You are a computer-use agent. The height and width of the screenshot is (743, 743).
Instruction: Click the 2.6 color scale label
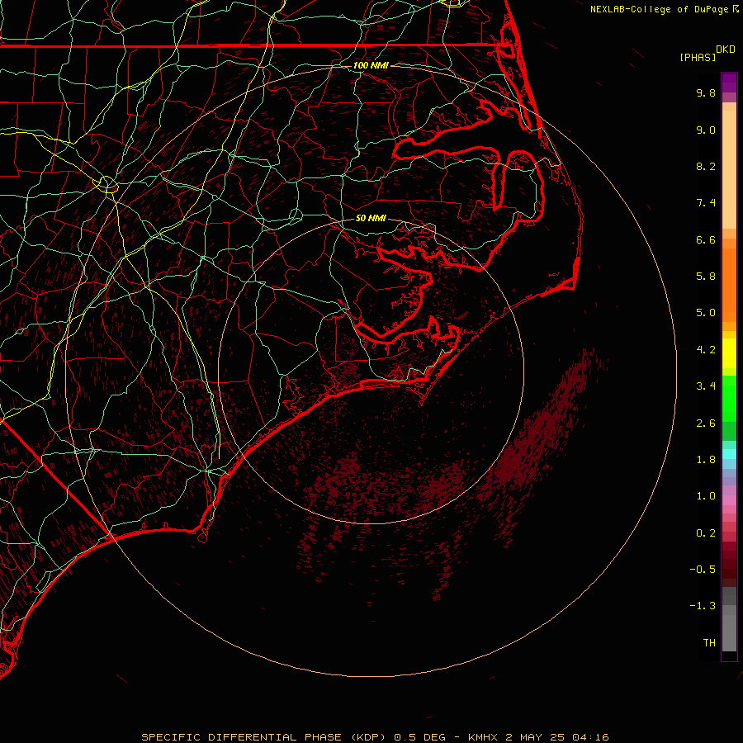click(x=706, y=424)
